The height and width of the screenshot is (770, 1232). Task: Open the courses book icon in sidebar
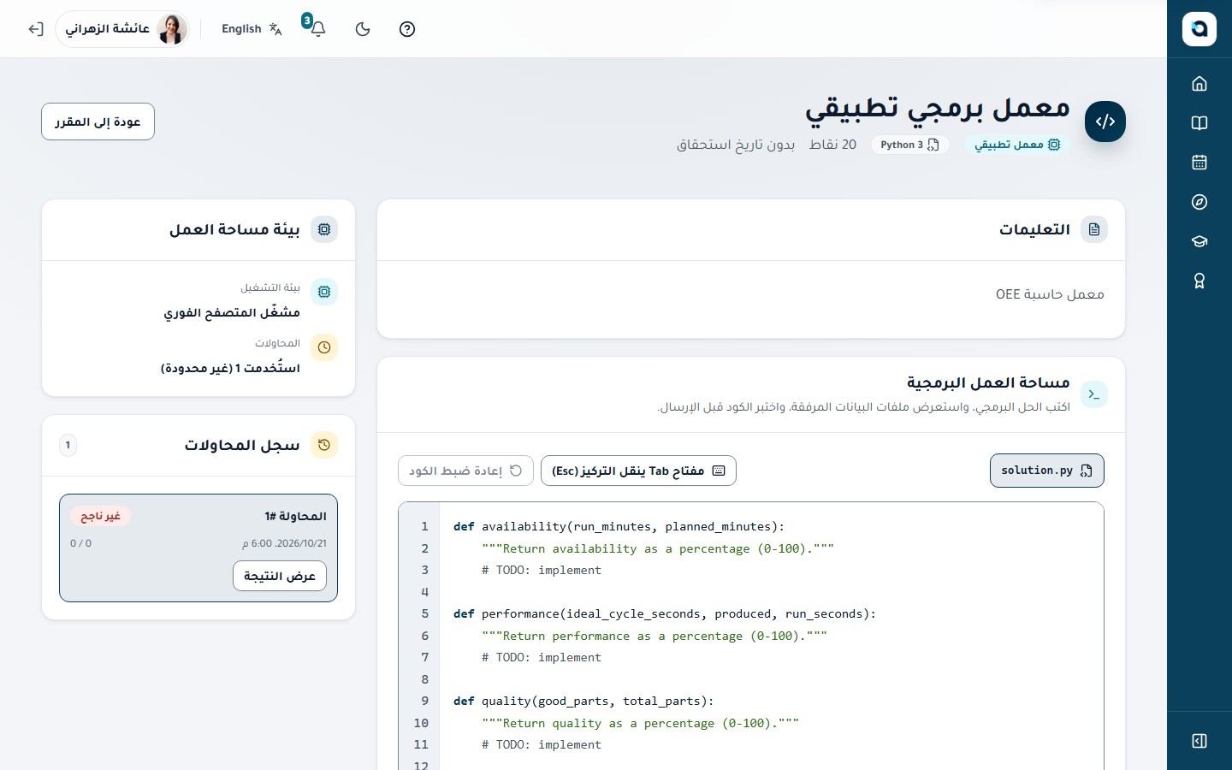(x=1199, y=123)
